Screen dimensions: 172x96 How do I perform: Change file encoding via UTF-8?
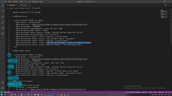pos(150,92)
